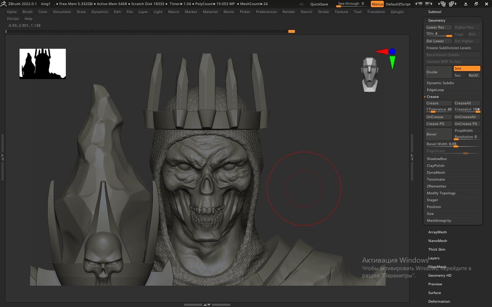Toggle the ReUV option
This screenshot has height=307, width=492.
pos(474,75)
